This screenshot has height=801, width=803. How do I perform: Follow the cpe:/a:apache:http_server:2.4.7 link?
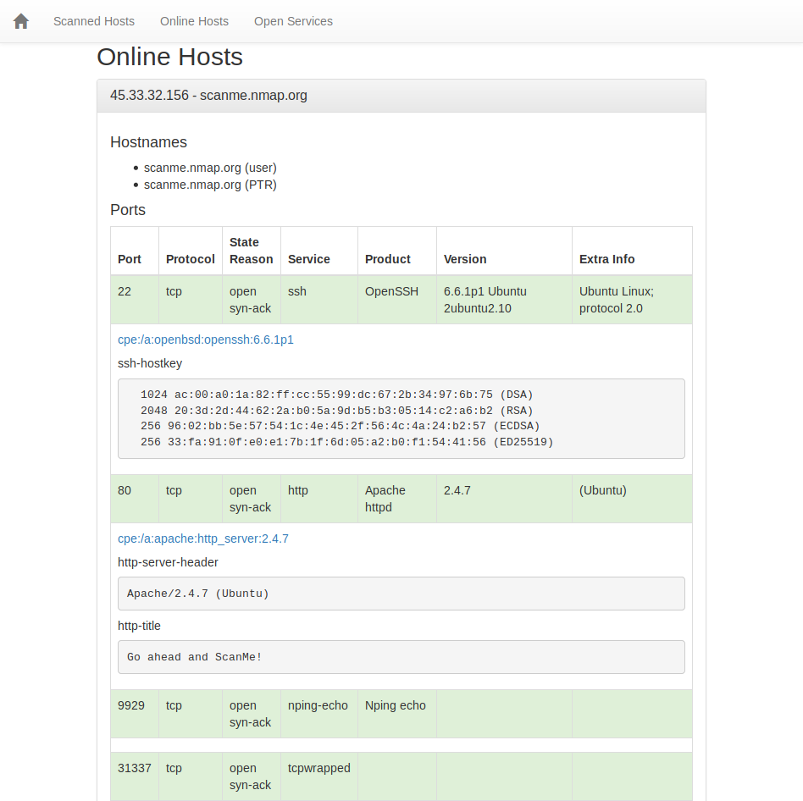(202, 539)
